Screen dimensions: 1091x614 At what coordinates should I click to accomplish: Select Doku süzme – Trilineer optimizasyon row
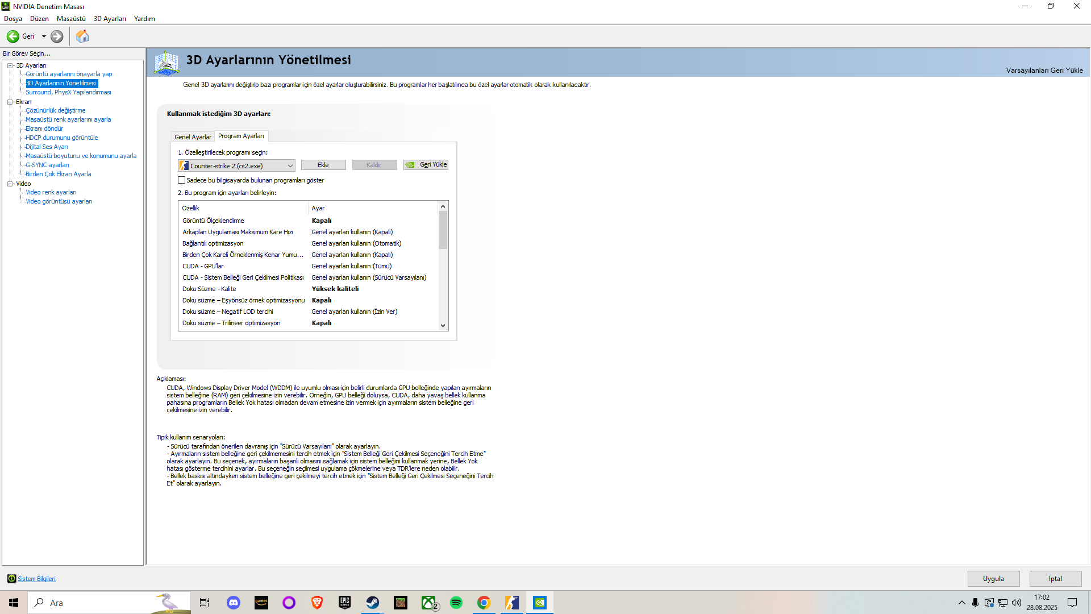309,323
